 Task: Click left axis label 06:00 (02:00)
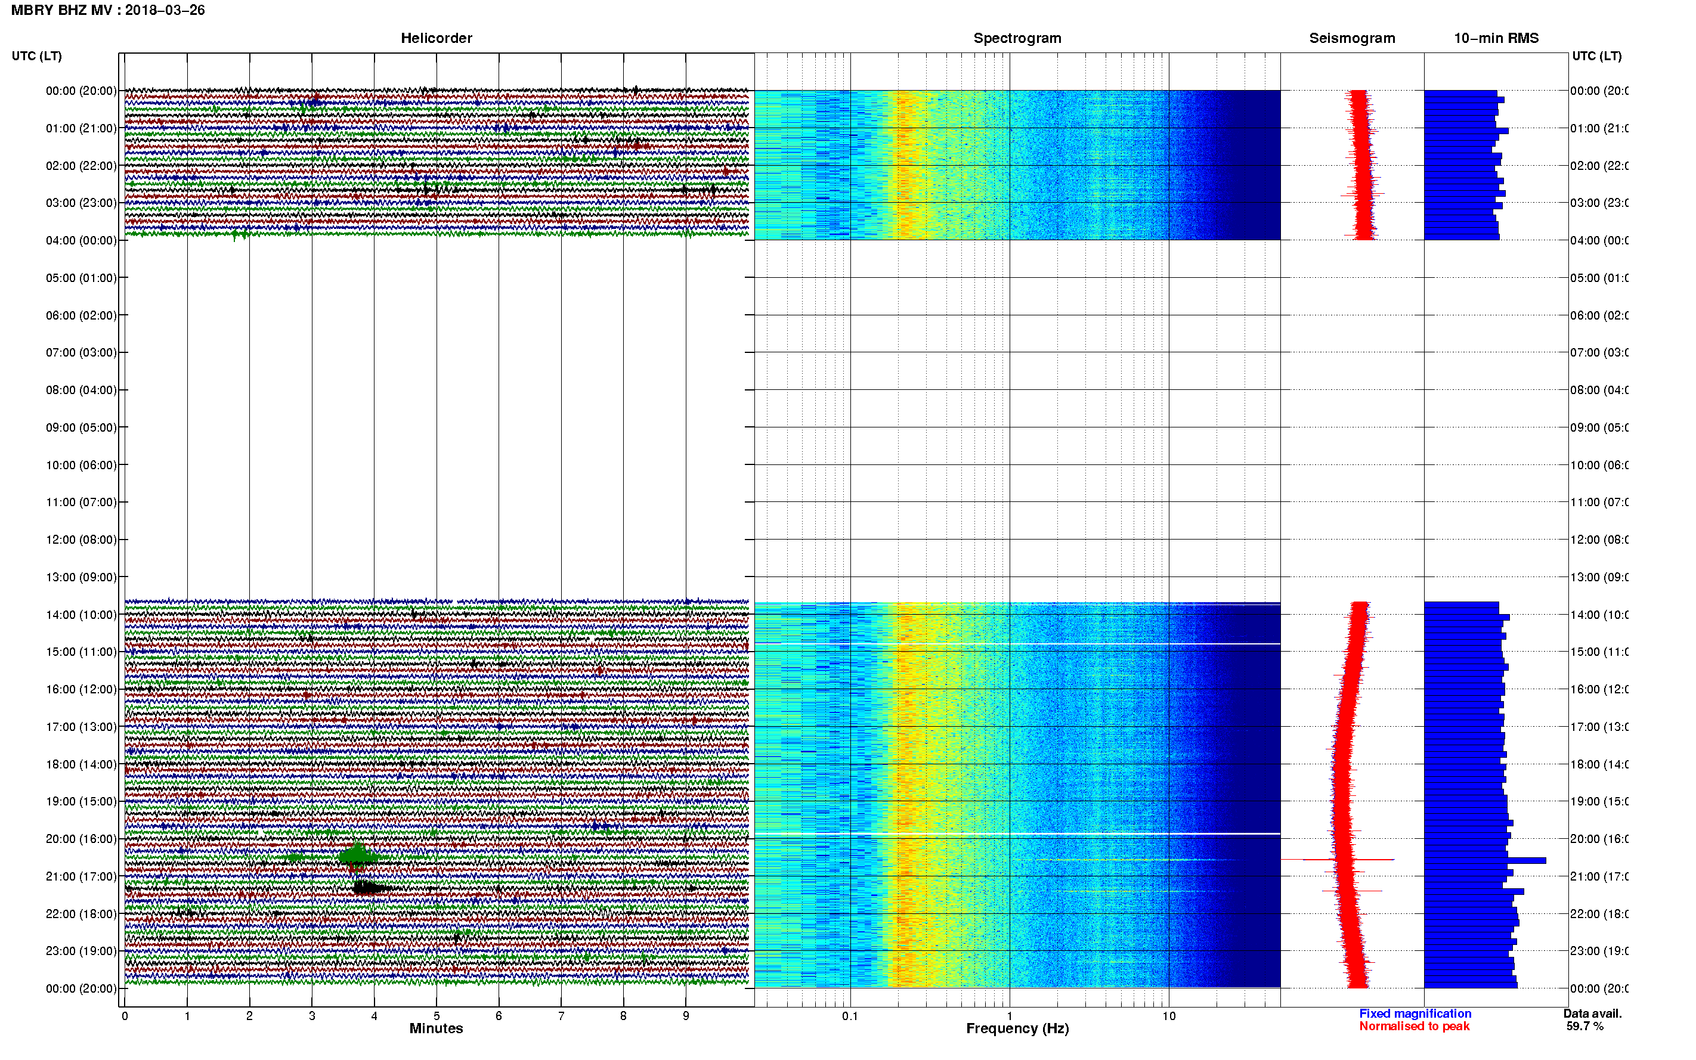point(81,315)
